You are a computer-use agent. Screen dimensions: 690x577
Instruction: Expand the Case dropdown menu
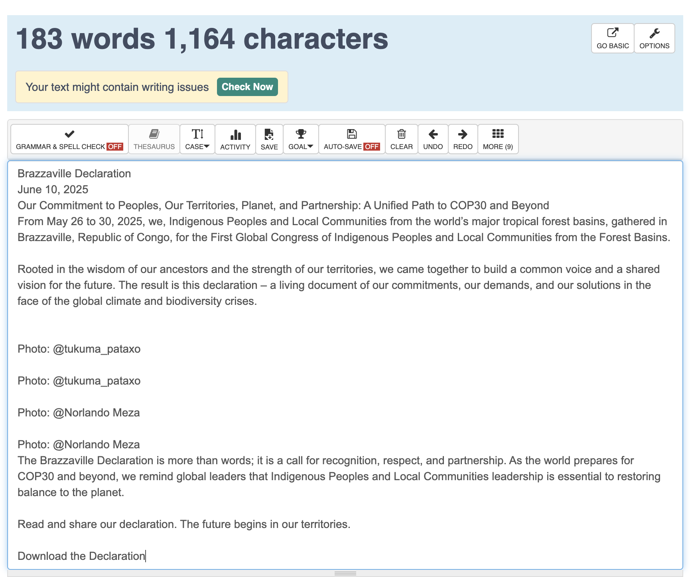(197, 139)
